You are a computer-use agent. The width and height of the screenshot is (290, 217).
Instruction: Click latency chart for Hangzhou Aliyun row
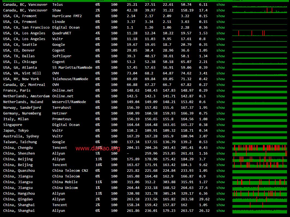tap(260, 194)
